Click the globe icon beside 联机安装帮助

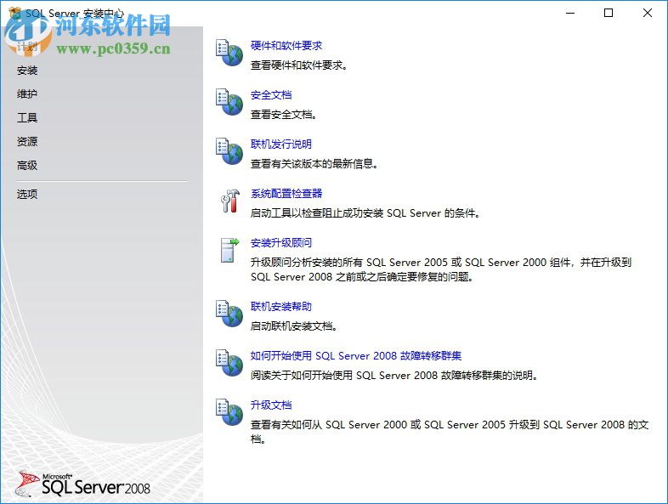(229, 314)
